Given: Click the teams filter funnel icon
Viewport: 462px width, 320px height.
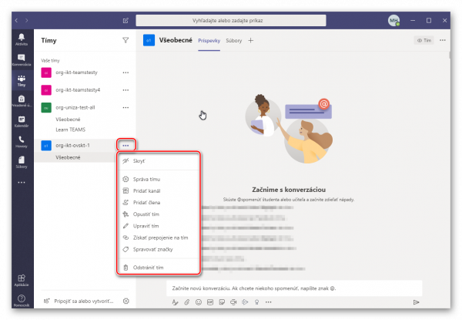Looking at the screenshot, I should point(126,40).
